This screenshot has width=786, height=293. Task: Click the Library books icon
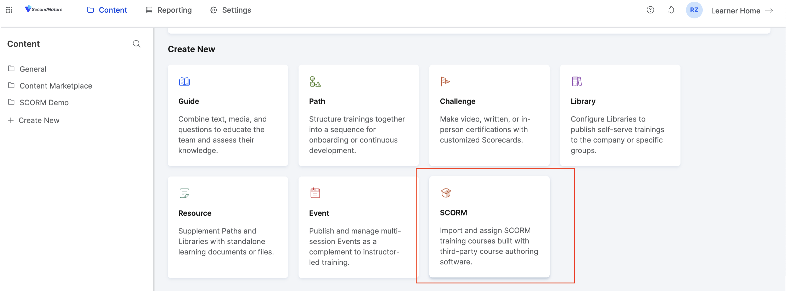click(577, 82)
